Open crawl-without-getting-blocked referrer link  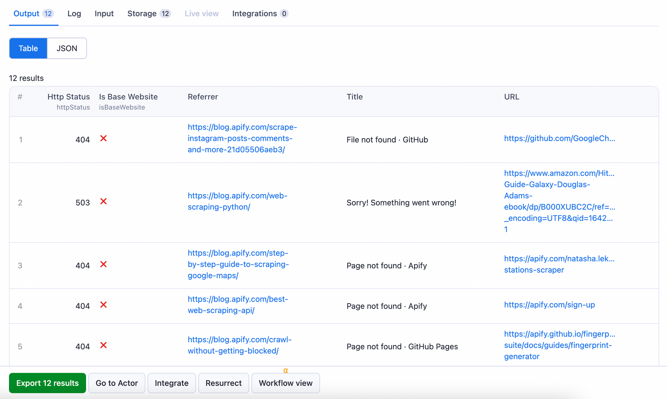239,345
